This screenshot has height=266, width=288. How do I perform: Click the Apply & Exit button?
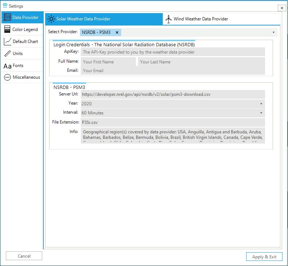coord(264,257)
